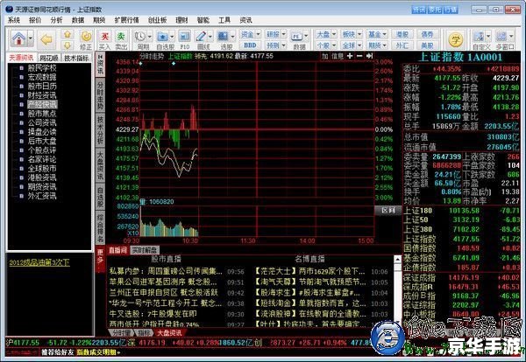Select 全球股市 in the left tree
Image resolution: width=526 pixels, height=362 pixels.
point(42,168)
